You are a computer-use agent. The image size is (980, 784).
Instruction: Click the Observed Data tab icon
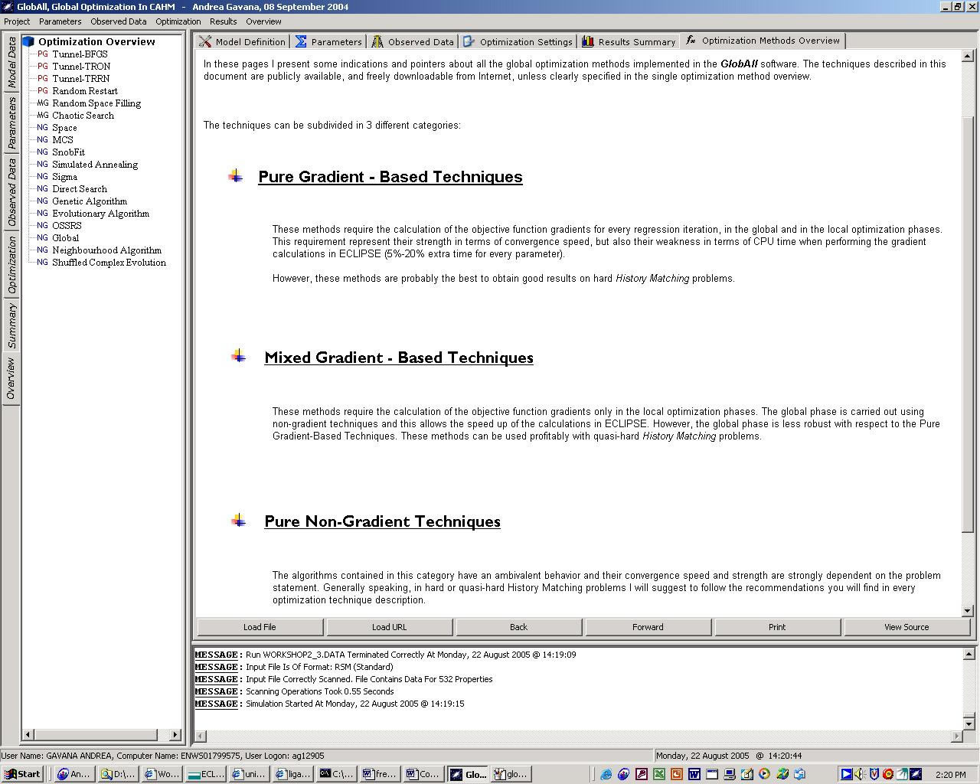click(377, 41)
